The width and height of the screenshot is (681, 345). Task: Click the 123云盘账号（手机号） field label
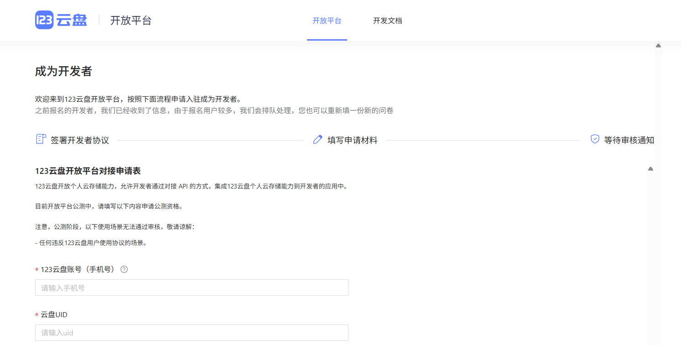pos(78,269)
